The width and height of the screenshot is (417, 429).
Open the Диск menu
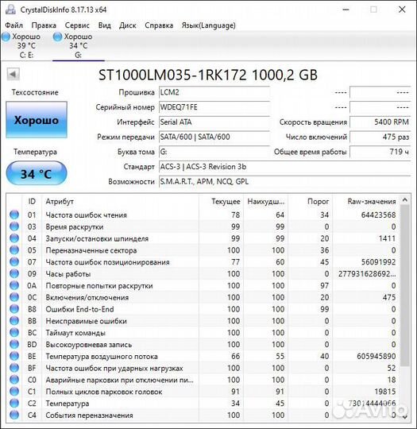pos(128,25)
